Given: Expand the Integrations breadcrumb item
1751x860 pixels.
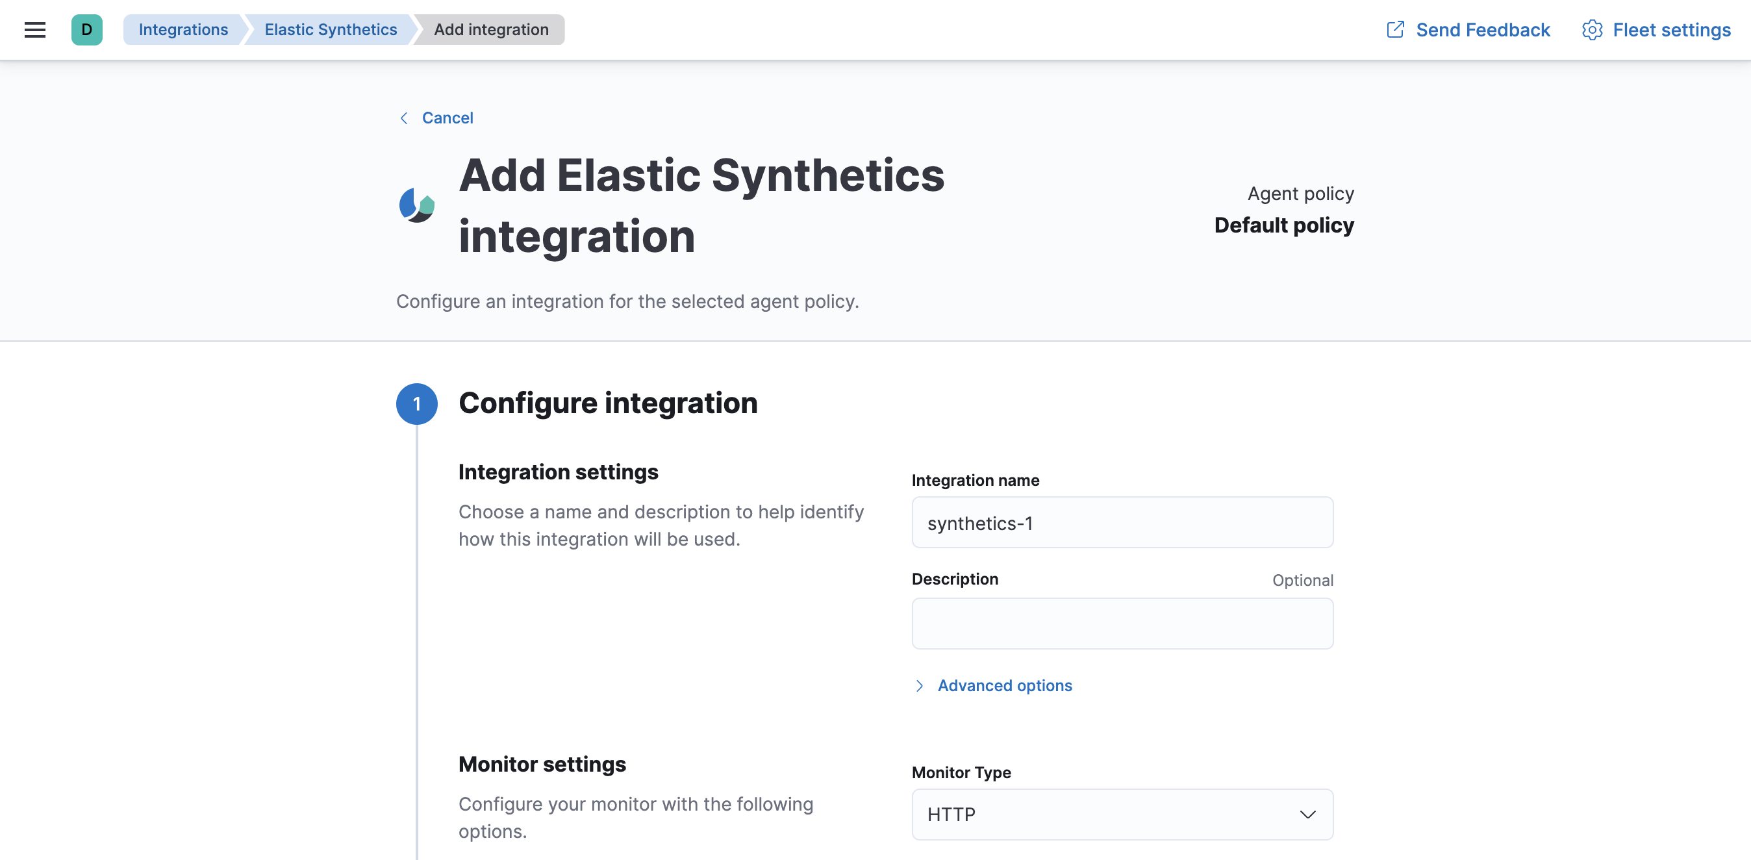Looking at the screenshot, I should coord(182,30).
